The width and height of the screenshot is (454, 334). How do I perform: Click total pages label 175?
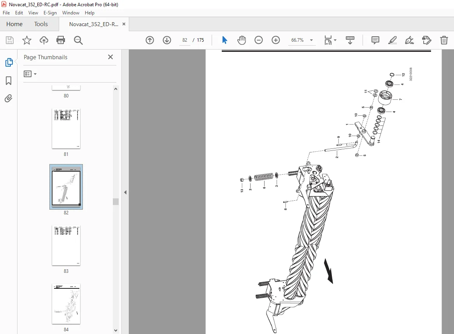[200, 40]
